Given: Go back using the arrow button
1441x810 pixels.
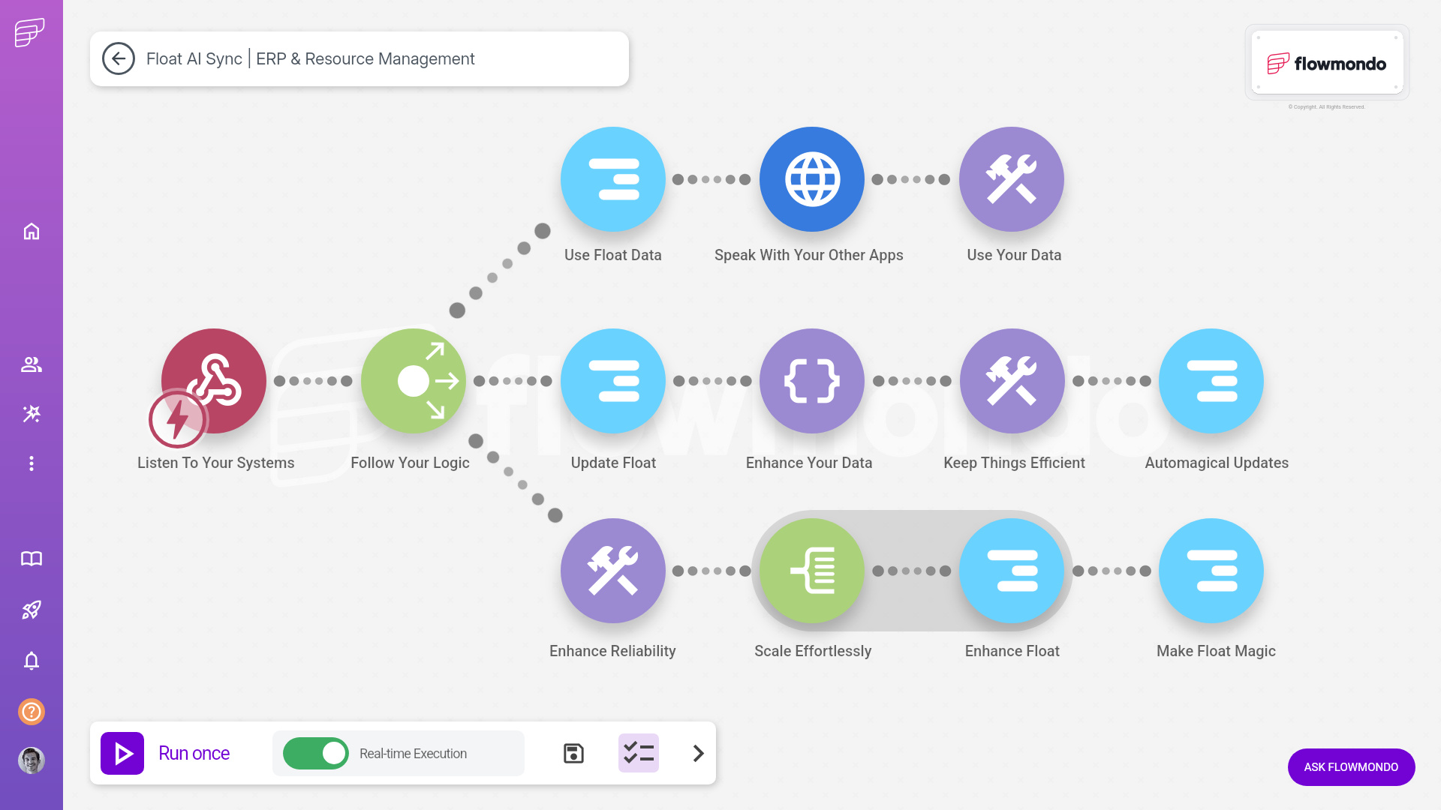Looking at the screenshot, I should coord(119,58).
